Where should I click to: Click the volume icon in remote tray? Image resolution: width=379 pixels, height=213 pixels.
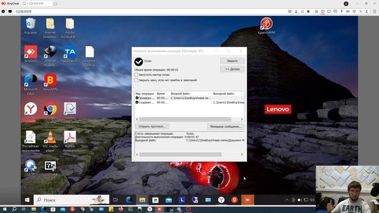pos(312,200)
